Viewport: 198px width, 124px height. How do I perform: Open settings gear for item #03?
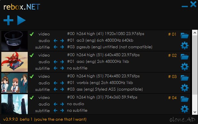(184, 88)
